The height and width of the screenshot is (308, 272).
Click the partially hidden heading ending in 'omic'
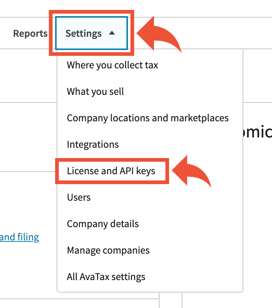click(x=259, y=131)
